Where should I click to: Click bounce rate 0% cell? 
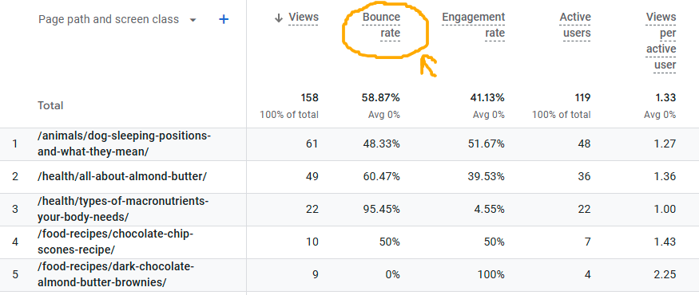pyautogui.click(x=392, y=274)
